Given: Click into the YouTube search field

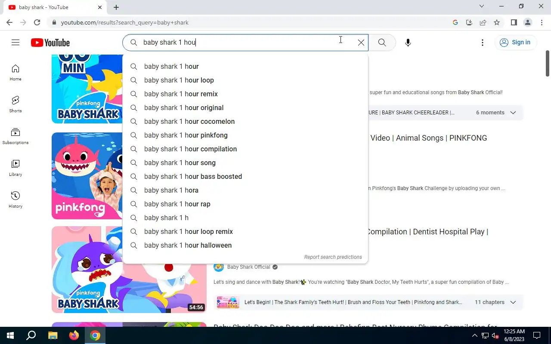Looking at the screenshot, I should [x=245, y=43].
